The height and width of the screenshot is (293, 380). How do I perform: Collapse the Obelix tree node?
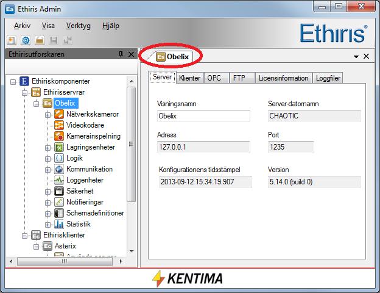36,104
